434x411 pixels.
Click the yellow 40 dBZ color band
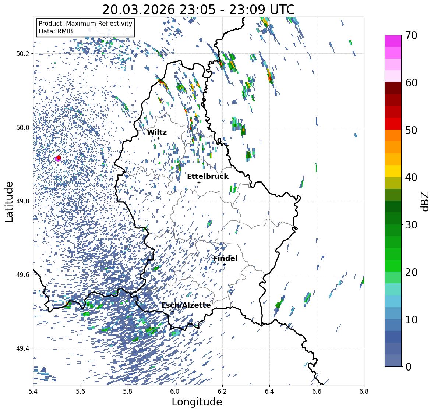(393, 171)
